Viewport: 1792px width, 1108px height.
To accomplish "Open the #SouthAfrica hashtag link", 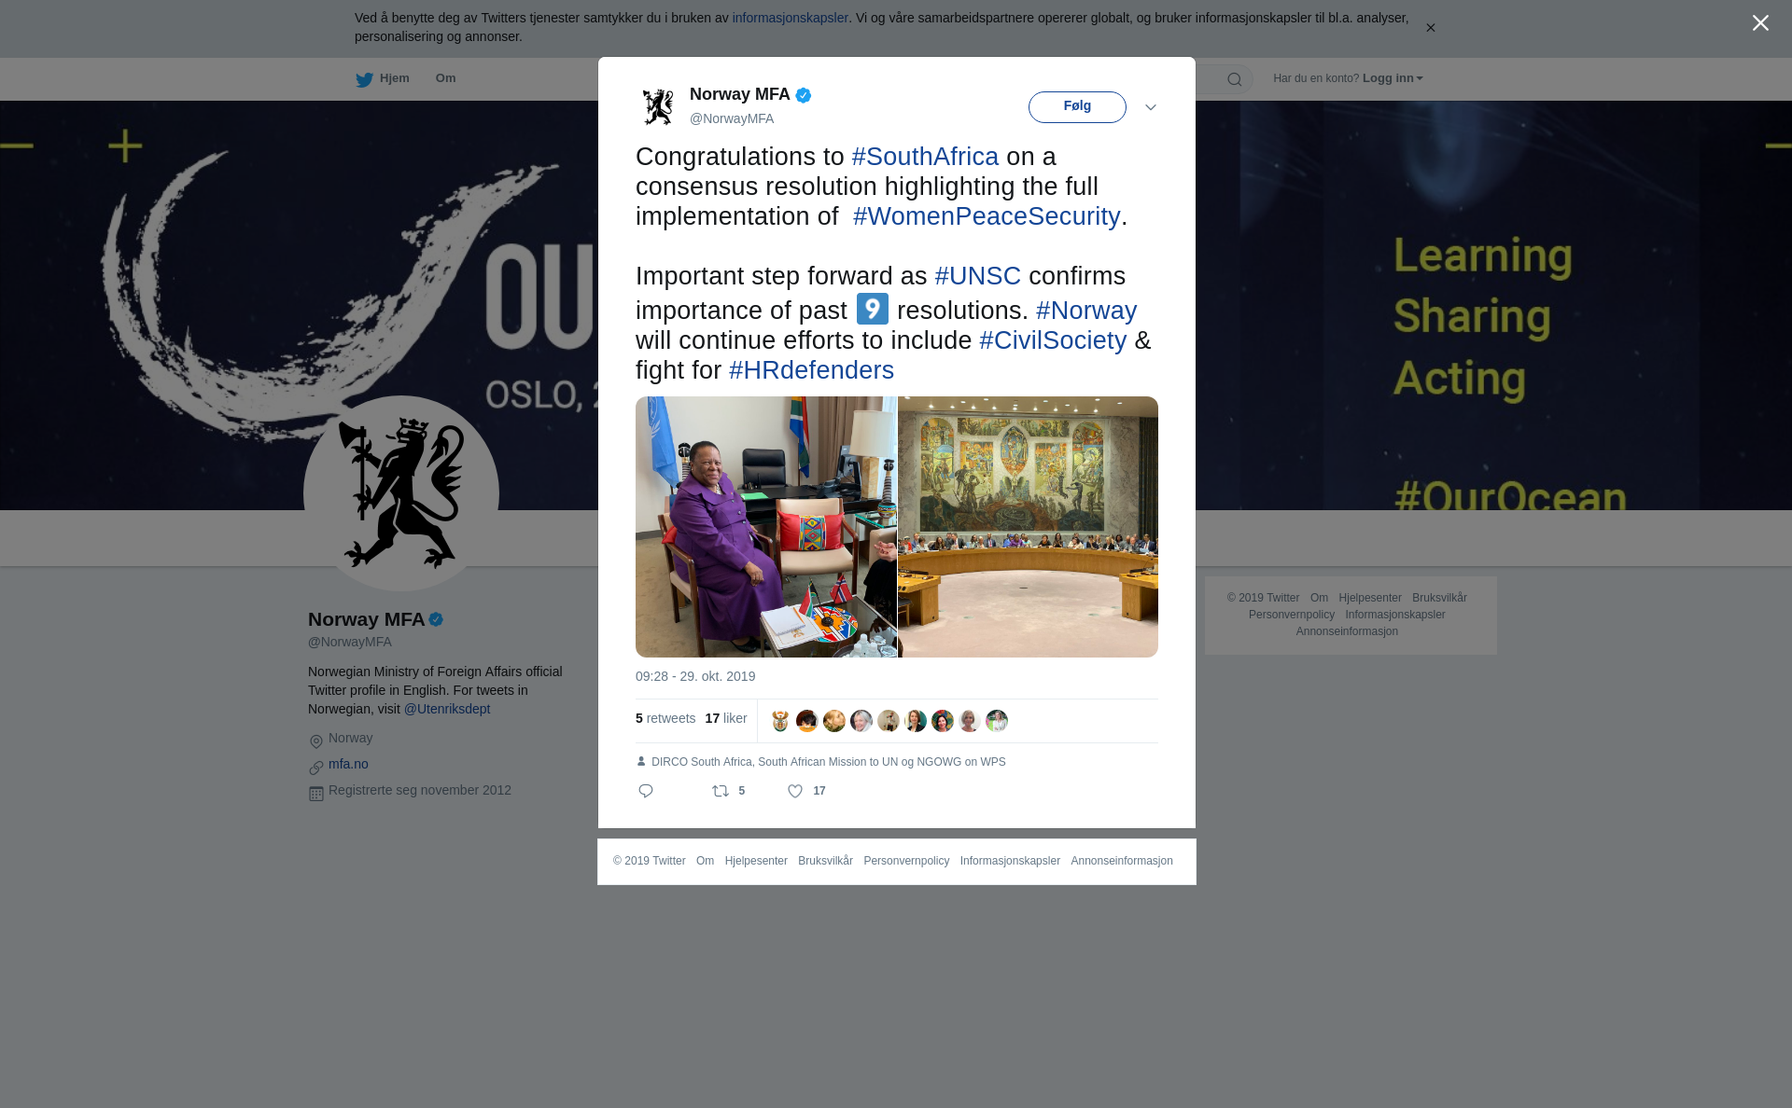I will tap(925, 157).
